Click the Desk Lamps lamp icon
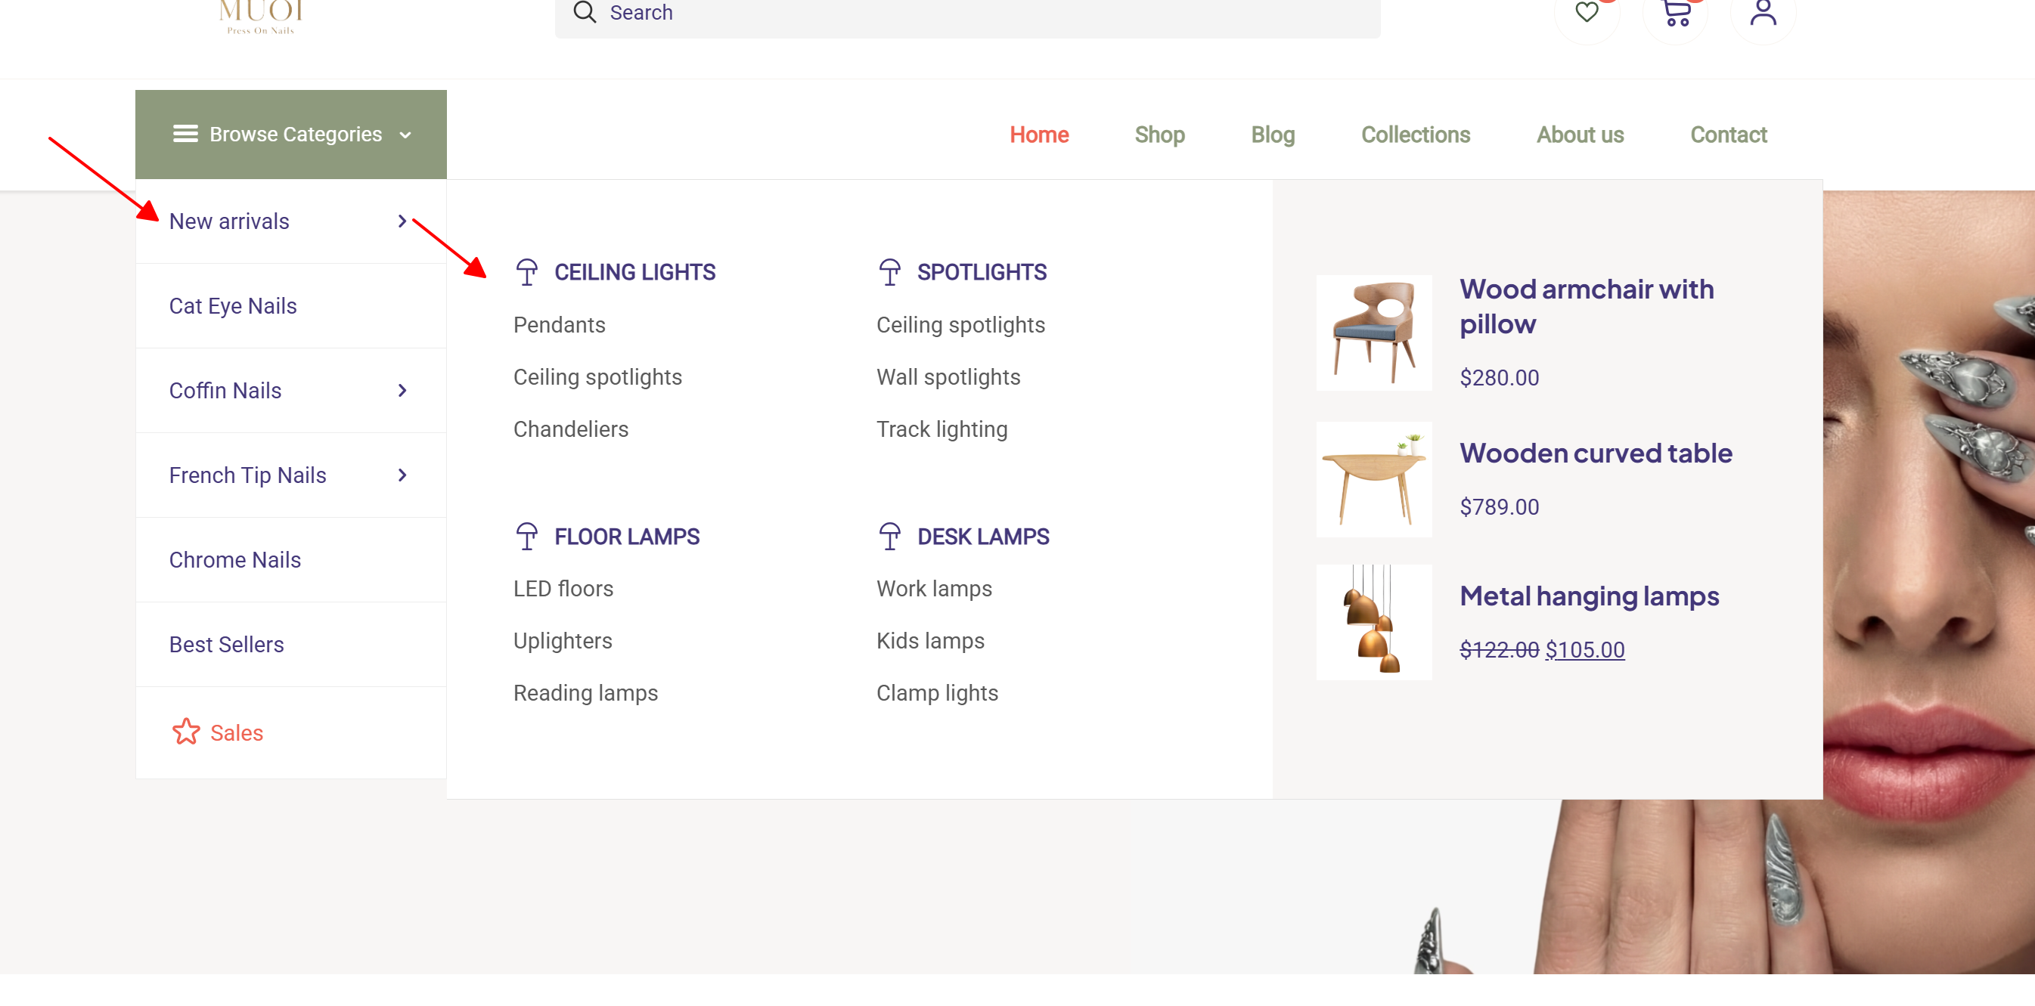The width and height of the screenshot is (2035, 1006). [889, 536]
